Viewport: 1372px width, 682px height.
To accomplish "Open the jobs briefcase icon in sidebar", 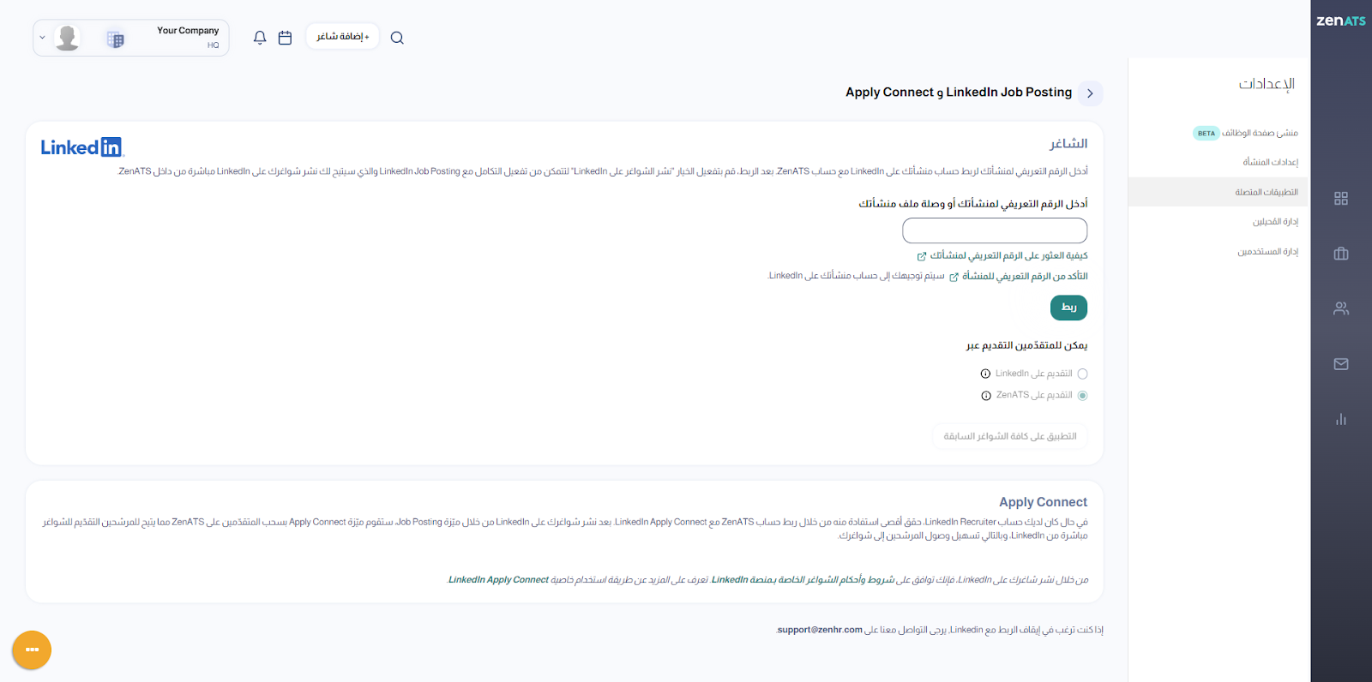I will (1341, 254).
